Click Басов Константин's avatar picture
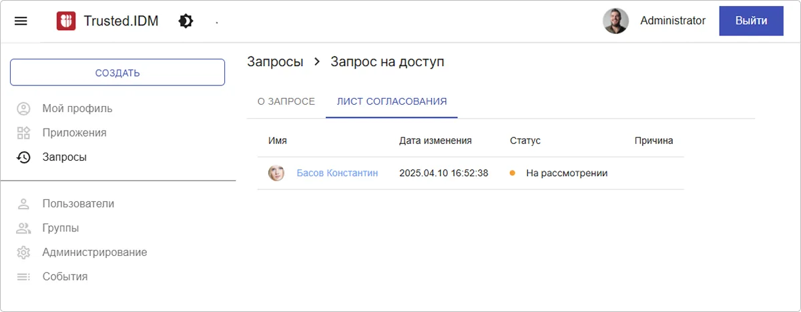The height and width of the screenshot is (312, 801). point(276,173)
